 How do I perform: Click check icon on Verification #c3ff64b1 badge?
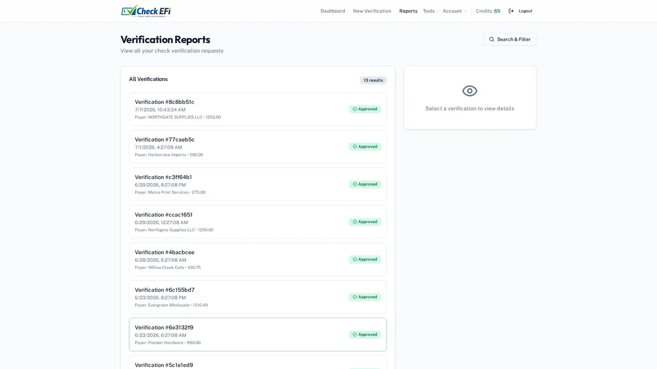(x=355, y=184)
